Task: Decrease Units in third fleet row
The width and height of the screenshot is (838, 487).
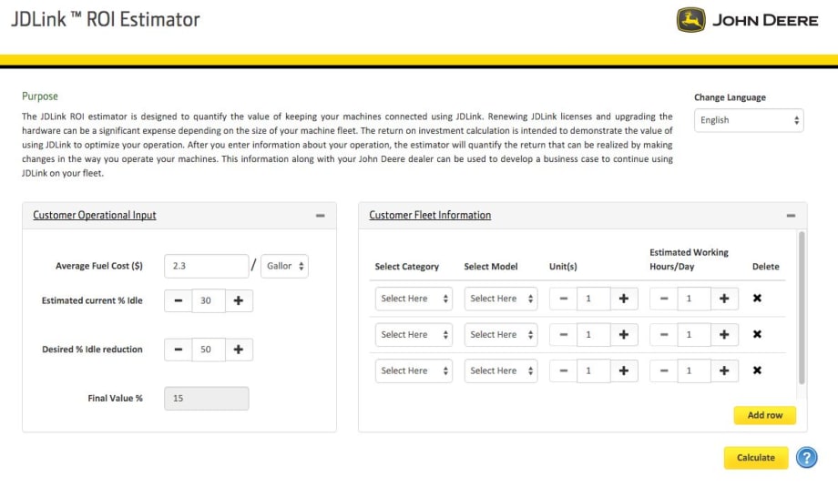Action: click(563, 370)
